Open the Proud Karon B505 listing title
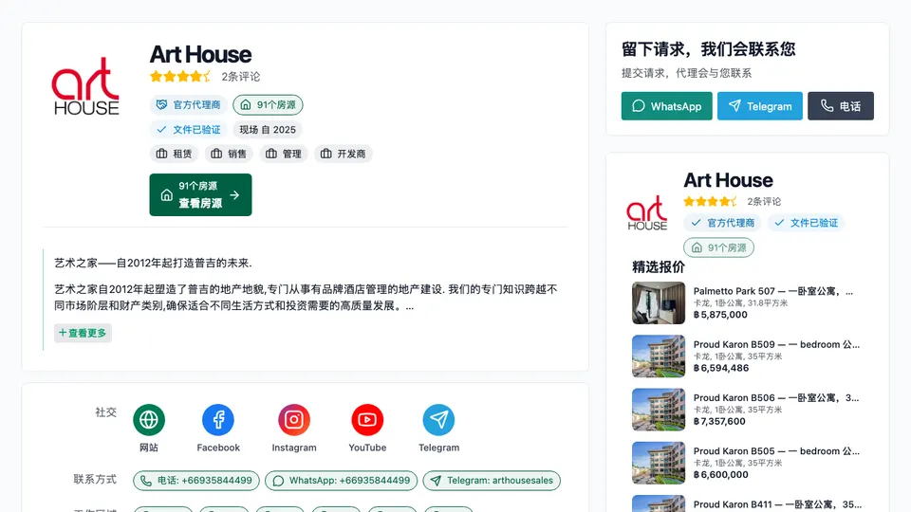The image size is (911, 512). click(x=777, y=451)
